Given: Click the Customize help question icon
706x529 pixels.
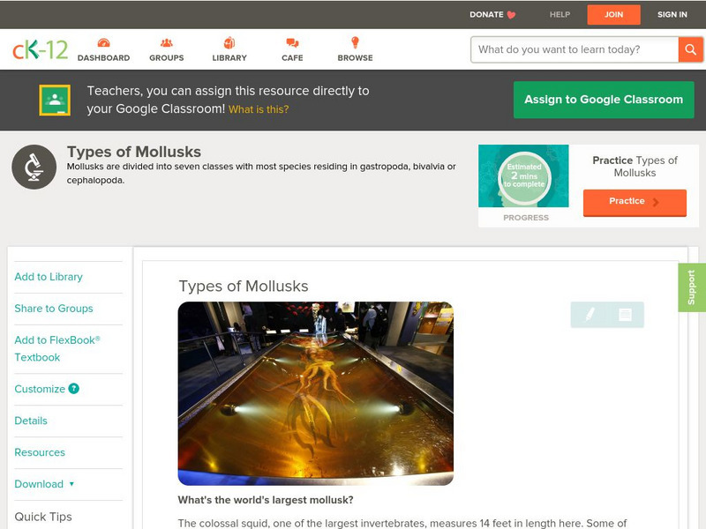Looking at the screenshot, I should click(x=74, y=389).
